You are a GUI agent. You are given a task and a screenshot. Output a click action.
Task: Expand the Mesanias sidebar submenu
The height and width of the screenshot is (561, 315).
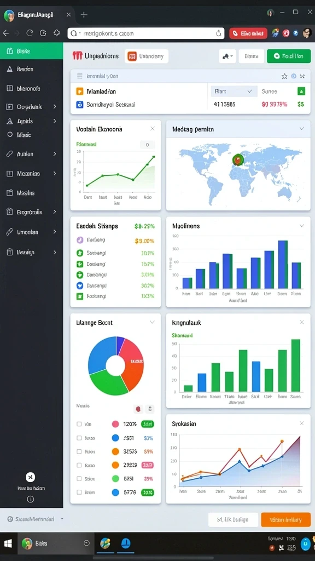point(55,174)
